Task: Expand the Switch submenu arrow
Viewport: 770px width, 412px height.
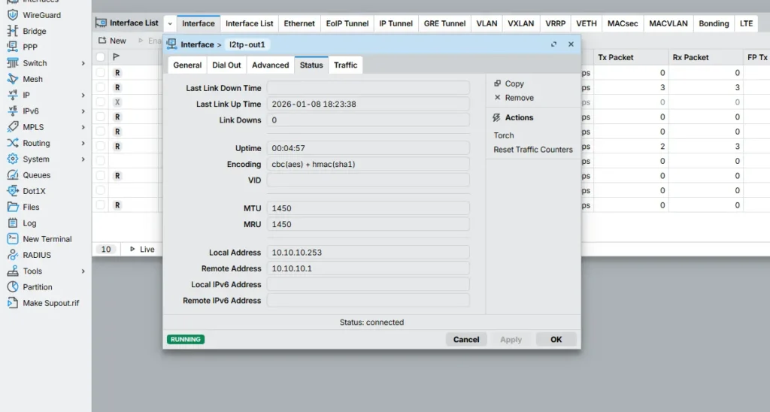Action: pyautogui.click(x=83, y=63)
